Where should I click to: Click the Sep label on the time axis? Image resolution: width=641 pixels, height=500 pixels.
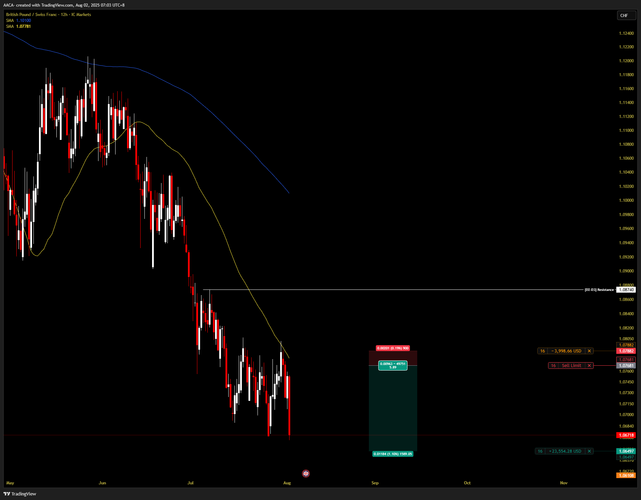(375, 483)
